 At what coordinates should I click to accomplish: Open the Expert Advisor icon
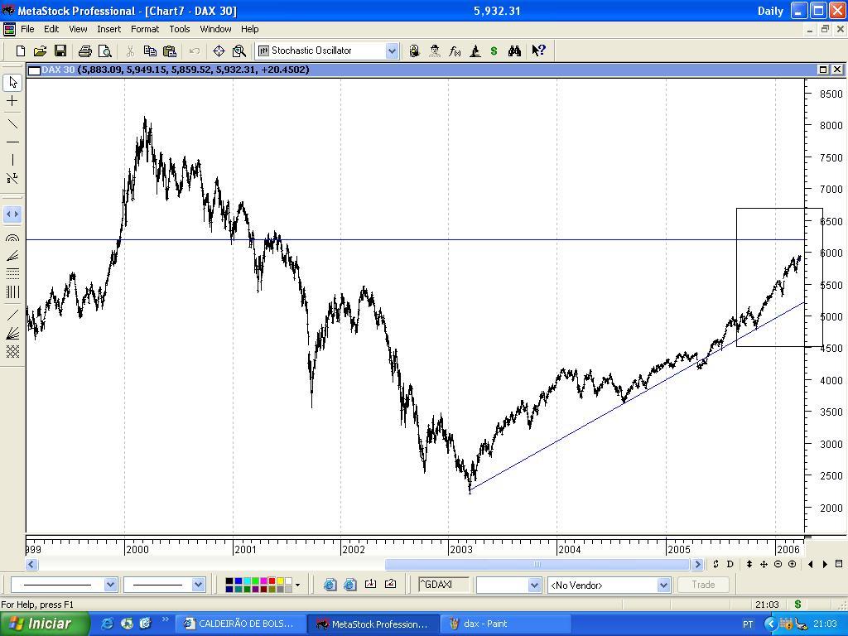click(414, 51)
